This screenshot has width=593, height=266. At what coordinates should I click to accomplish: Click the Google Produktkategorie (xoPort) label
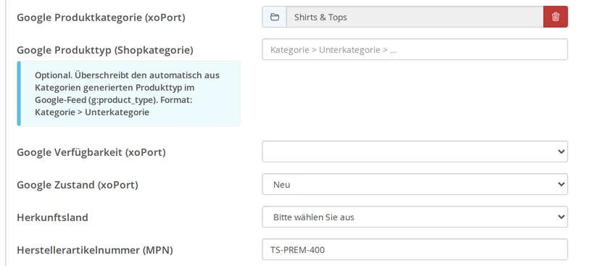coord(101,17)
